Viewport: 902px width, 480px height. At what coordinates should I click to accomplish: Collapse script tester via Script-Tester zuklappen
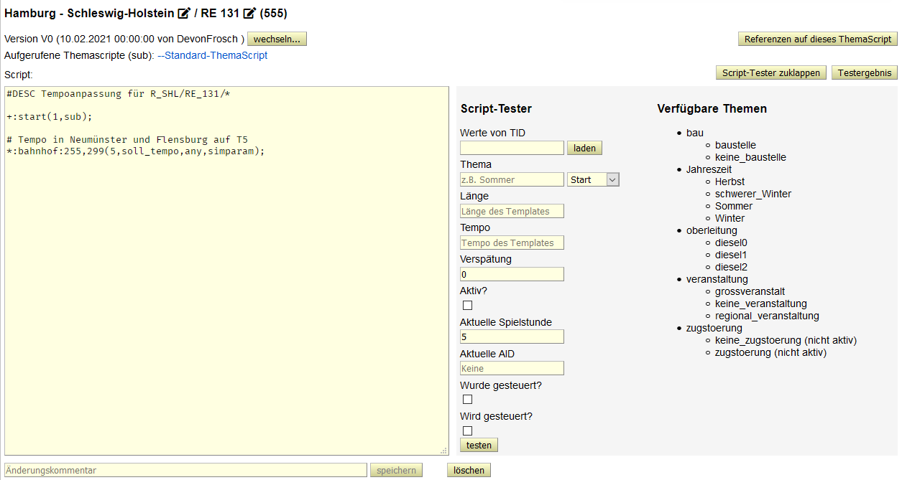point(770,72)
